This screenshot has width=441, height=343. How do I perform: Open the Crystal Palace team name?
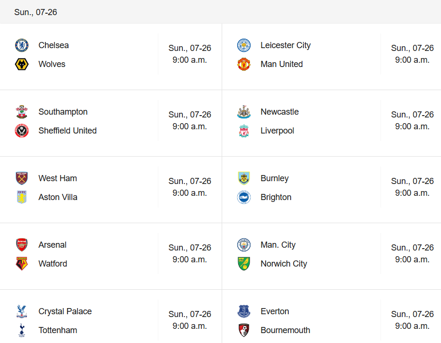click(65, 311)
